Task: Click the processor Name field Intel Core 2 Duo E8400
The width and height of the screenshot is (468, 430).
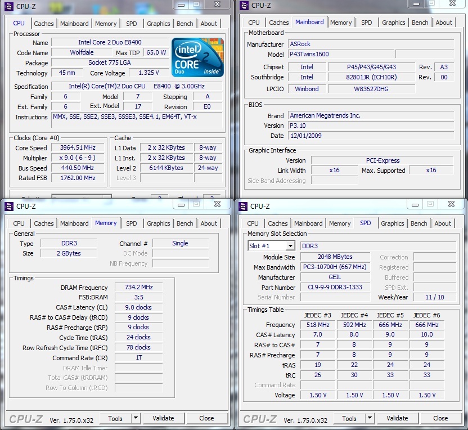Action: (110, 42)
